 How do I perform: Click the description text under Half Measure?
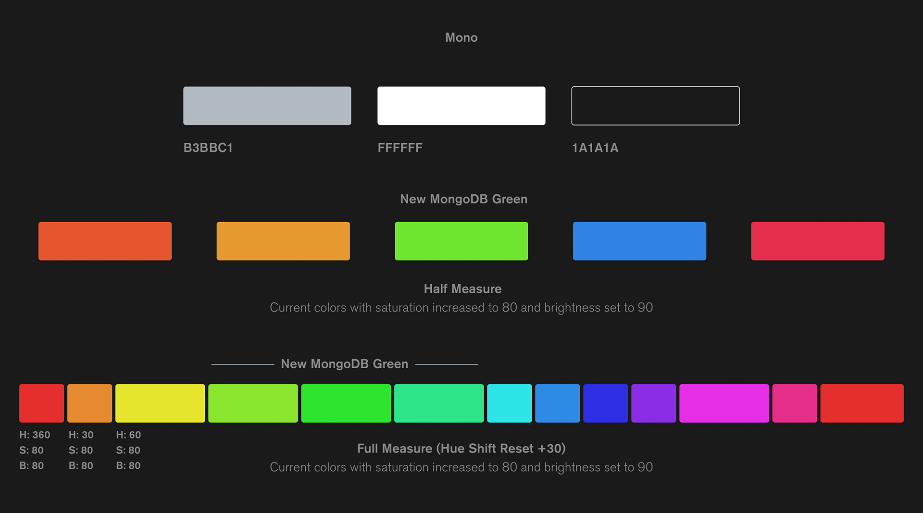pos(461,308)
